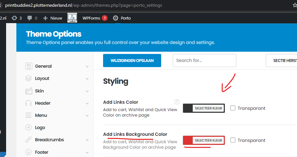The height and width of the screenshot is (157, 297).
Task: Expand the Header section chevron
Action: coord(87,104)
